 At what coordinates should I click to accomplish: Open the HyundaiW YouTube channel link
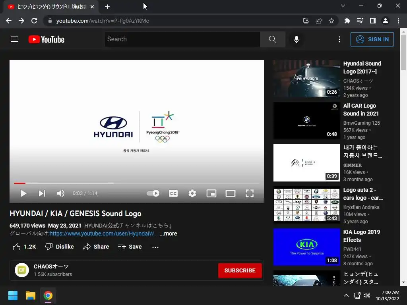click(x=103, y=234)
